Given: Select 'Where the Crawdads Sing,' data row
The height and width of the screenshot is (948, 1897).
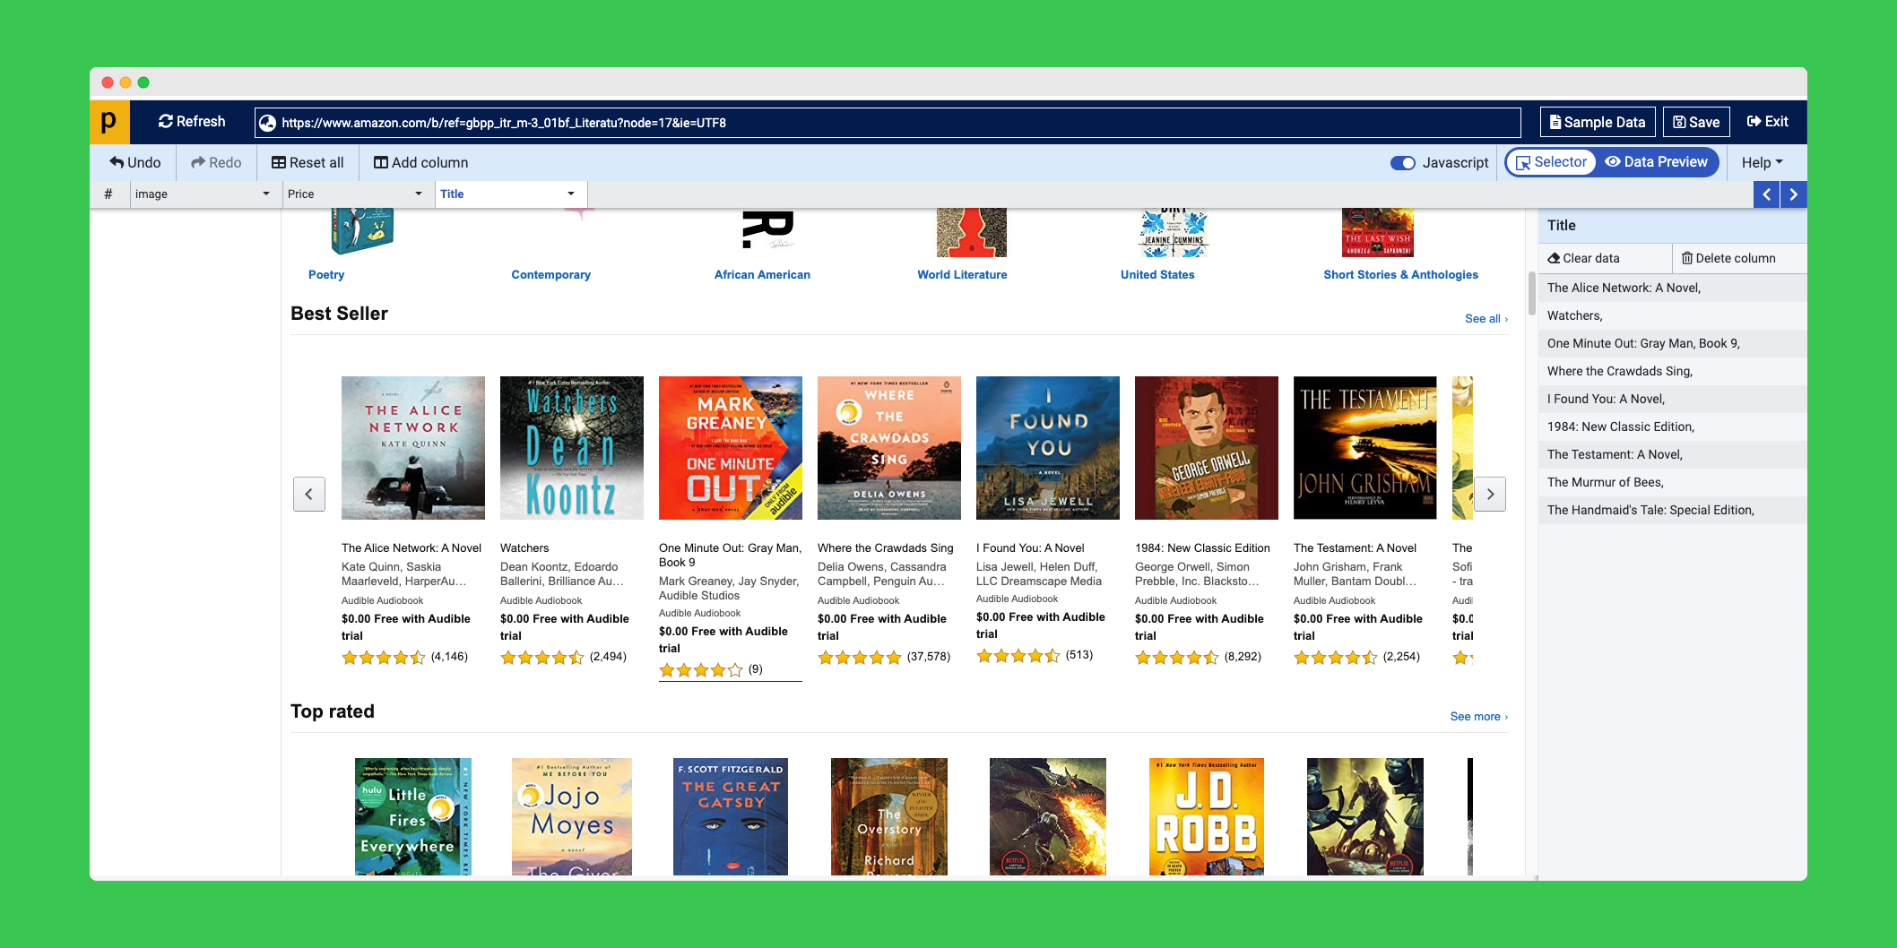Looking at the screenshot, I should click(1672, 371).
